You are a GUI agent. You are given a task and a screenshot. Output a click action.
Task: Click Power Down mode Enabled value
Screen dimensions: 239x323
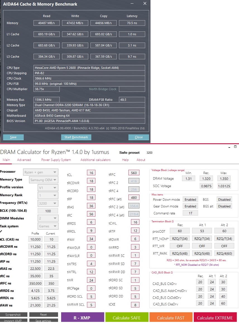coord(190,199)
